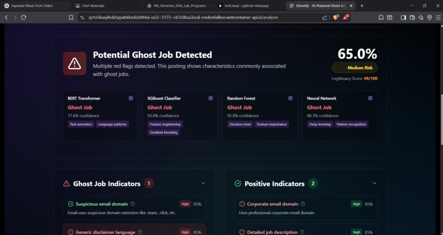Collapse the Ghost Job Indicators section
Viewport: 443px width, 235px height.
[x=203, y=183]
